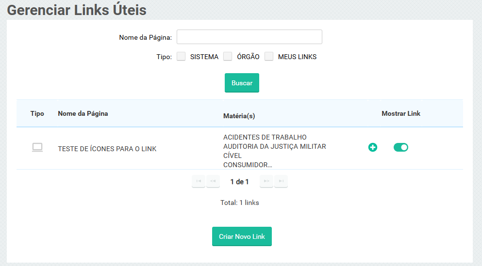Click the 1 de 1 page indicator

[x=239, y=182]
